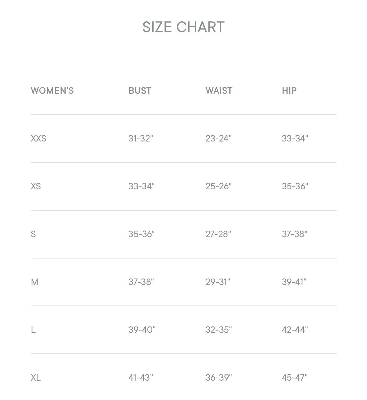Click the M waist value 29-31"

point(218,282)
